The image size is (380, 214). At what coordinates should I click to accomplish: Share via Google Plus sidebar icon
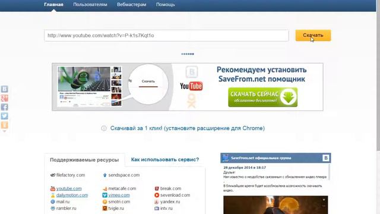point(4,98)
